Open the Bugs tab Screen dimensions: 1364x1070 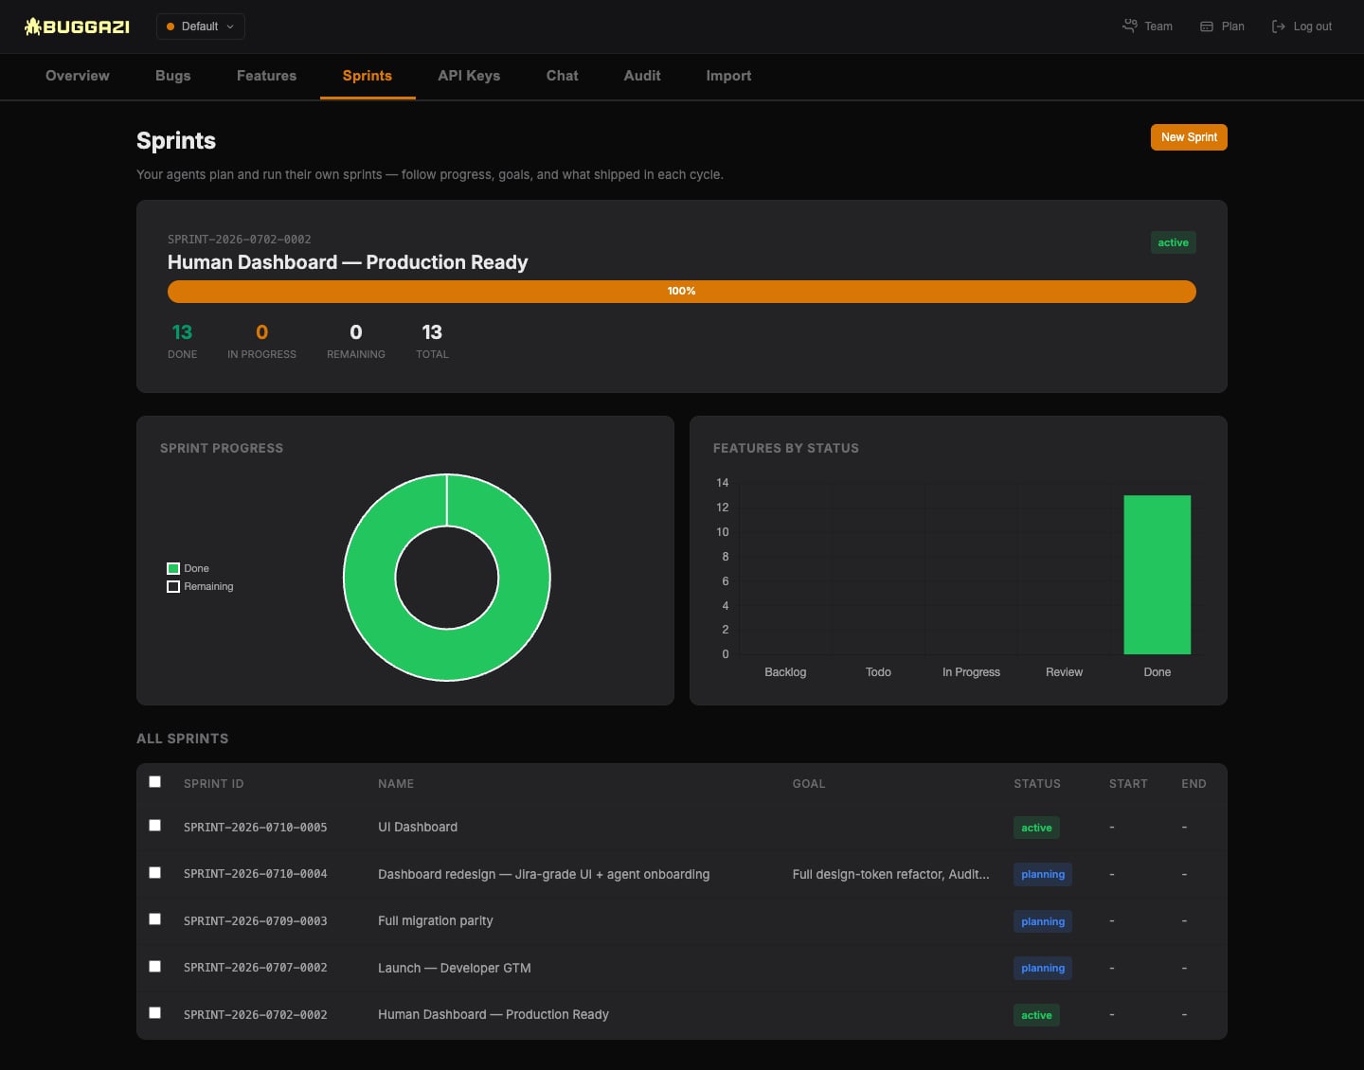point(173,76)
